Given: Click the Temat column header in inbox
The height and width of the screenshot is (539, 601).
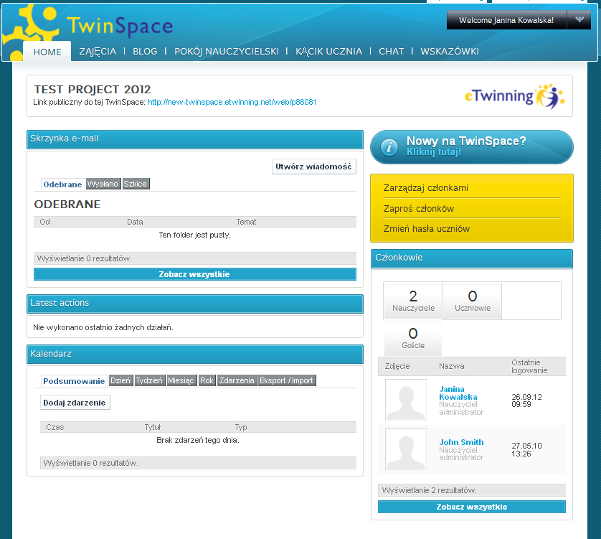Looking at the screenshot, I should (x=246, y=222).
